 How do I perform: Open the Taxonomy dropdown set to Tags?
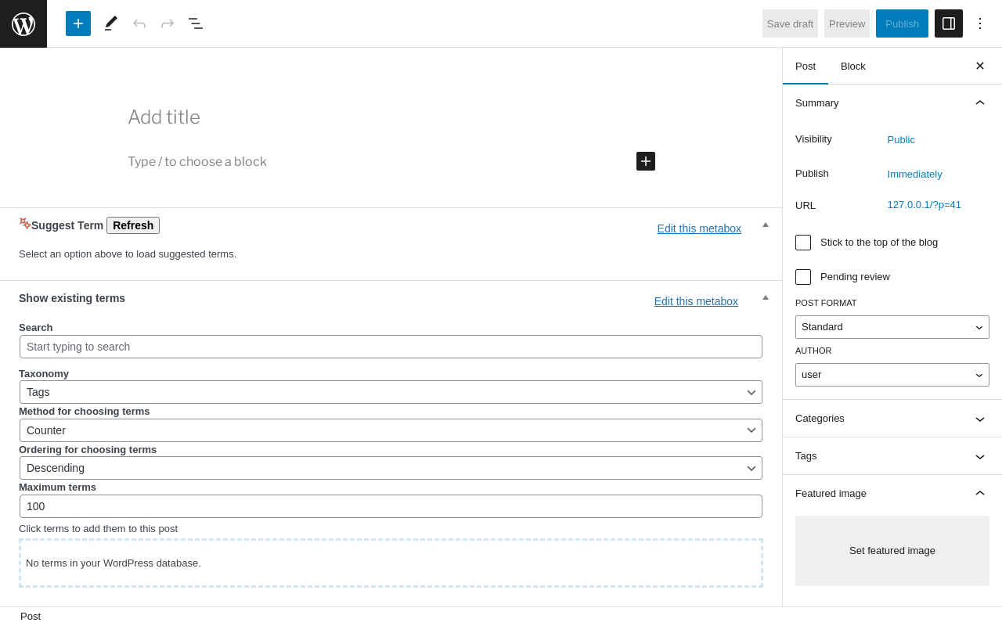[x=391, y=392]
